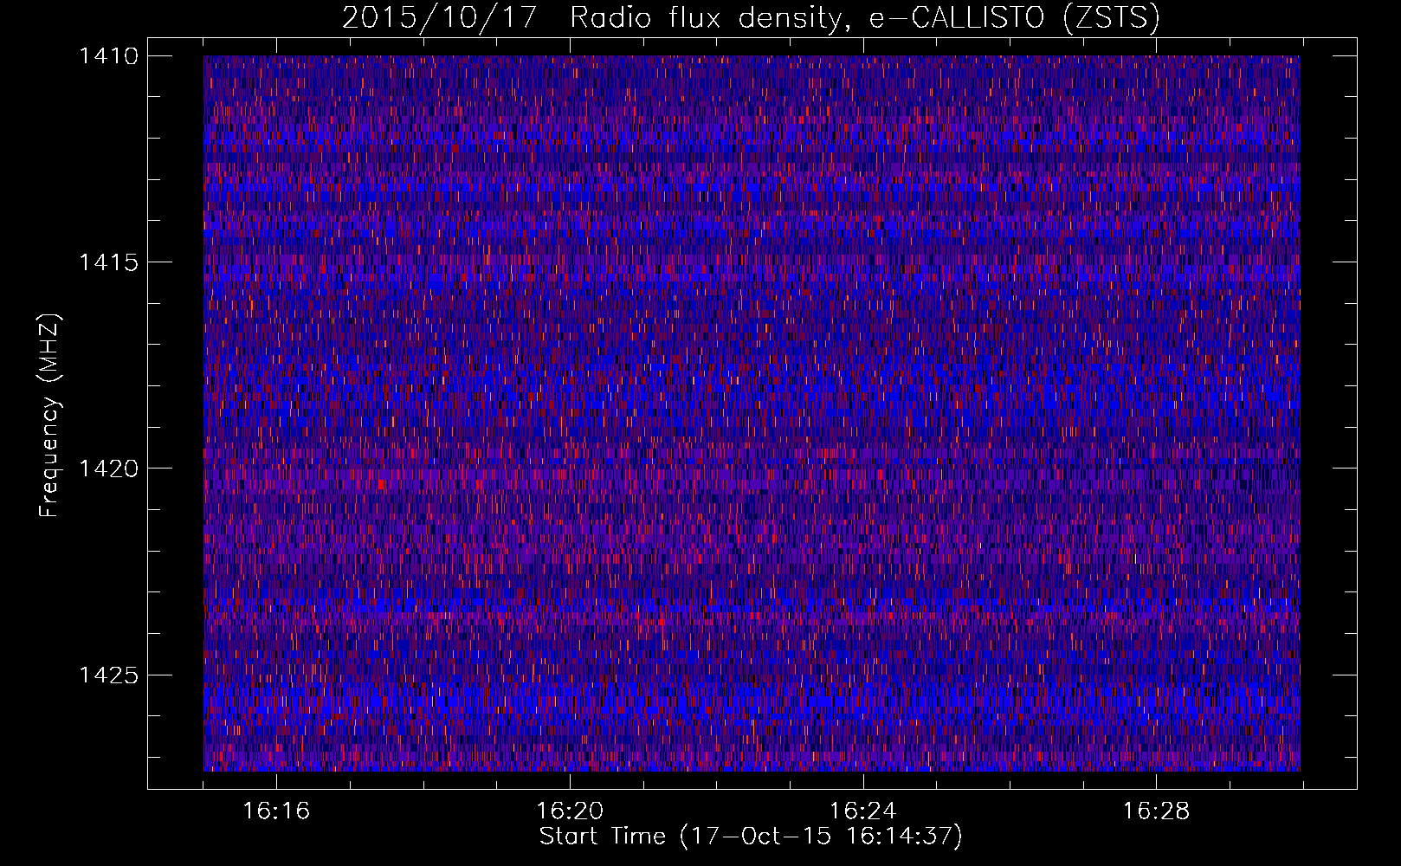Click inside the radio spectrogram image
1401x866 pixels.
(x=752, y=413)
